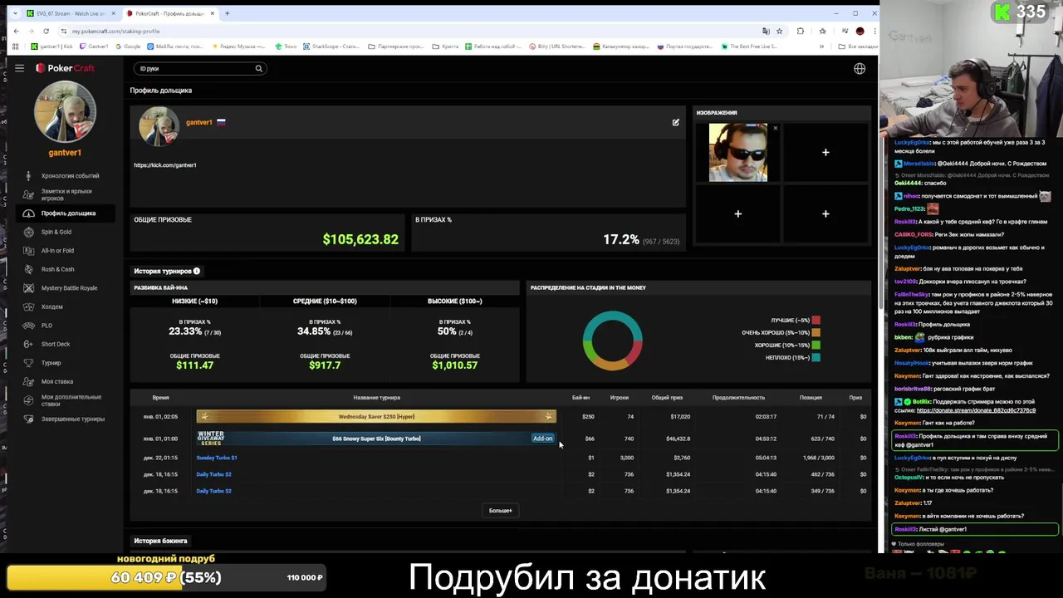Click the edit profile pencil icon
Viewport: 1063px width, 598px height.
[675, 122]
